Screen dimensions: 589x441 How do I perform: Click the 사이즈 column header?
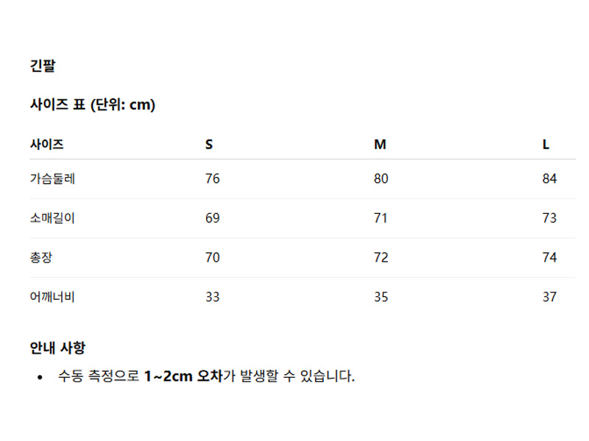[46, 144]
